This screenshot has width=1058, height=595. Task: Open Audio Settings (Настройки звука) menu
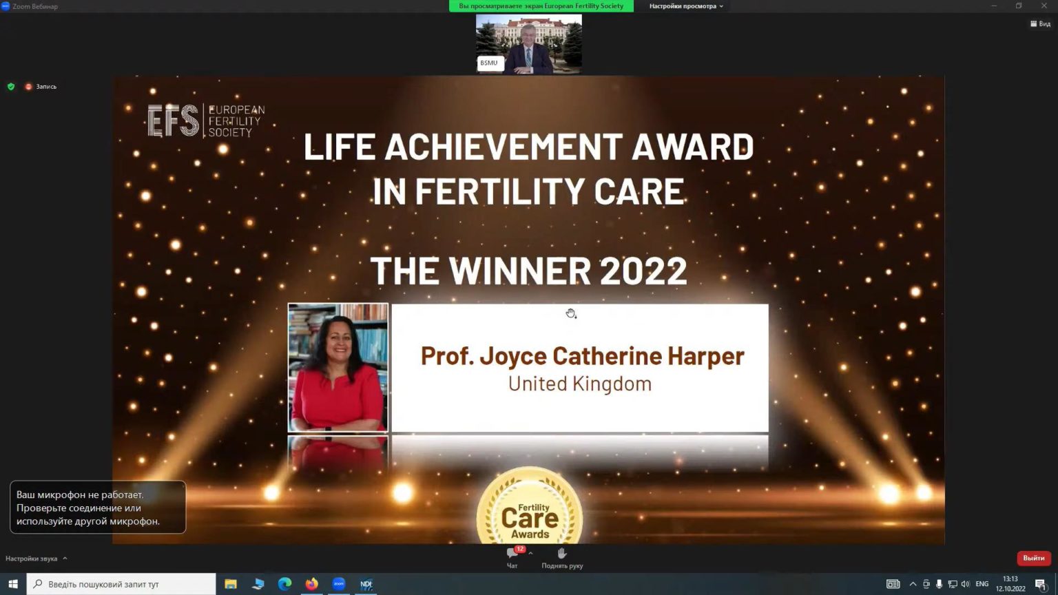[36, 559]
